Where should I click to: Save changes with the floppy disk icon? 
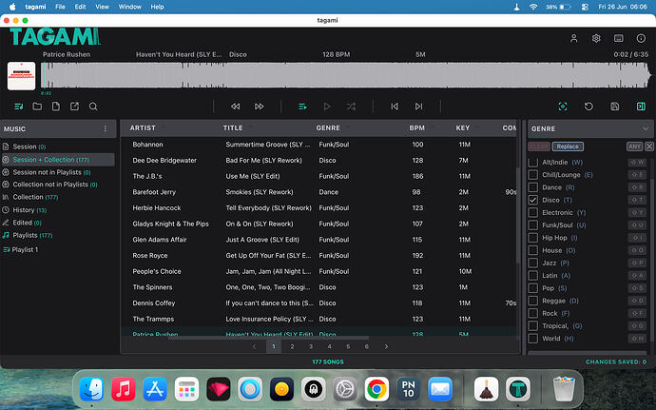pyautogui.click(x=614, y=107)
